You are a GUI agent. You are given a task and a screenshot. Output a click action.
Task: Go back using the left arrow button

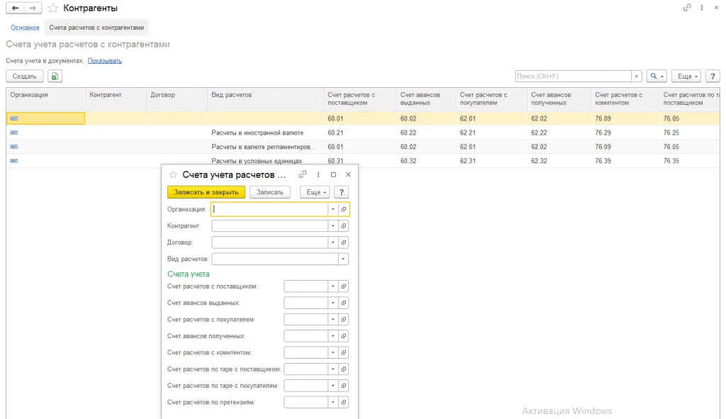pos(15,8)
